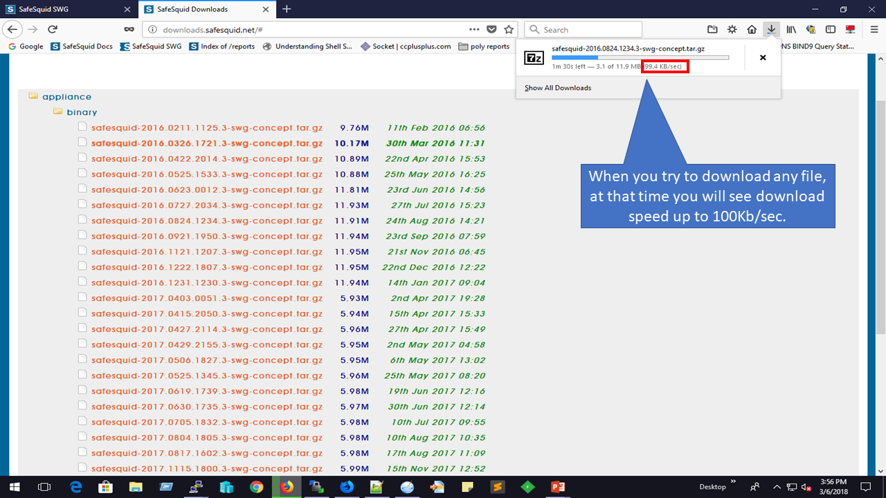Click the red monitor extension icon
The width and height of the screenshot is (886, 498).
[x=851, y=29]
